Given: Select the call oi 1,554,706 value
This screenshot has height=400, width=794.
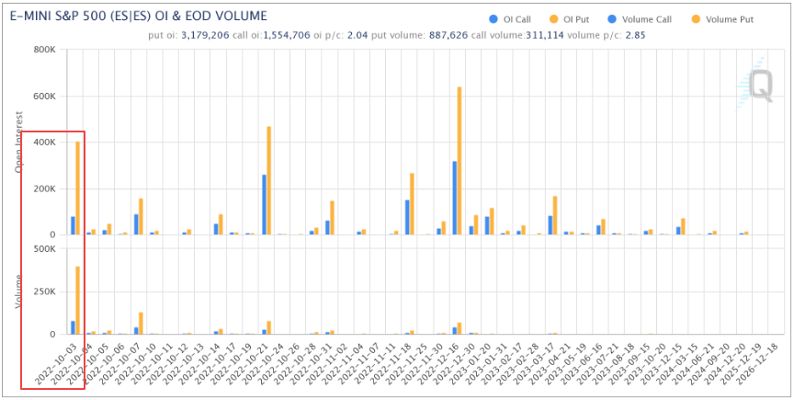Looking at the screenshot, I should 287,36.
